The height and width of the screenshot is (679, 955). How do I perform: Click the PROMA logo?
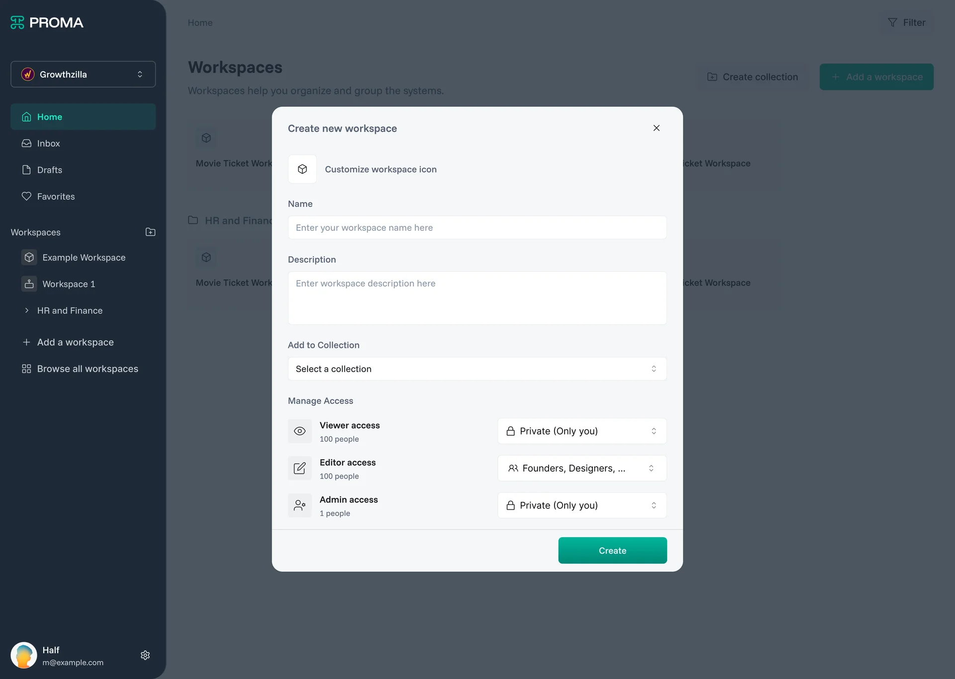pos(47,22)
